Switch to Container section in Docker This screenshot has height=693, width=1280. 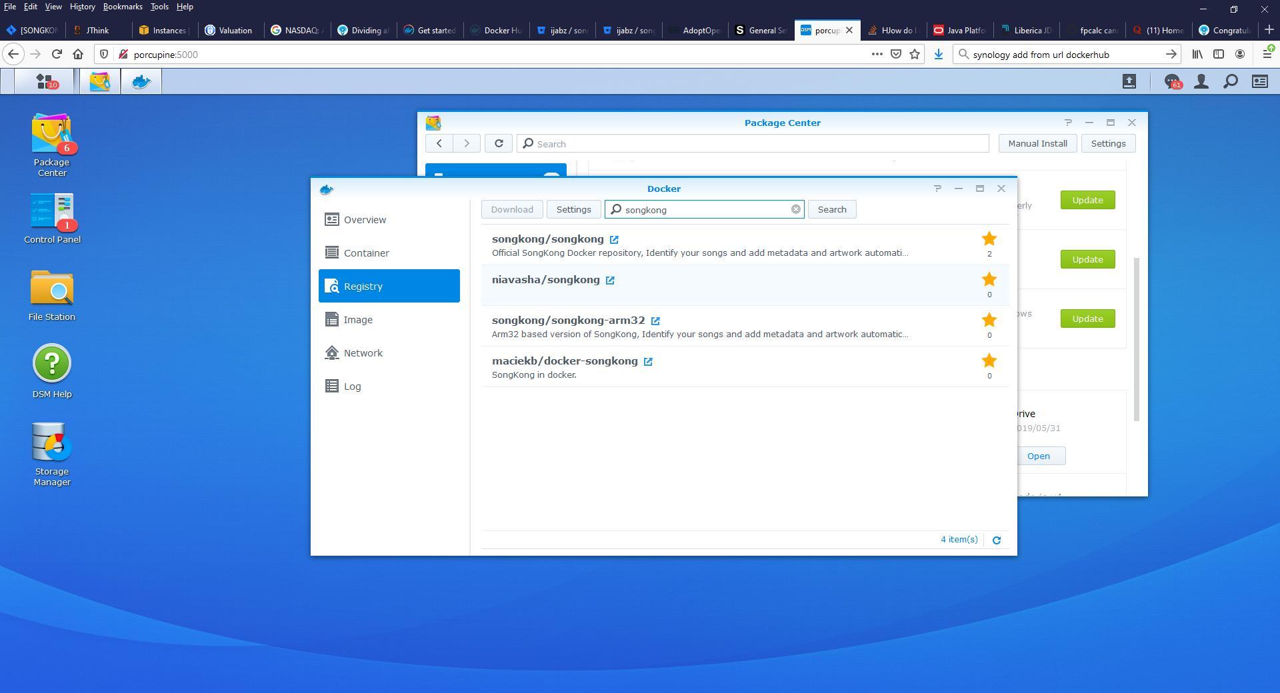[x=366, y=253]
